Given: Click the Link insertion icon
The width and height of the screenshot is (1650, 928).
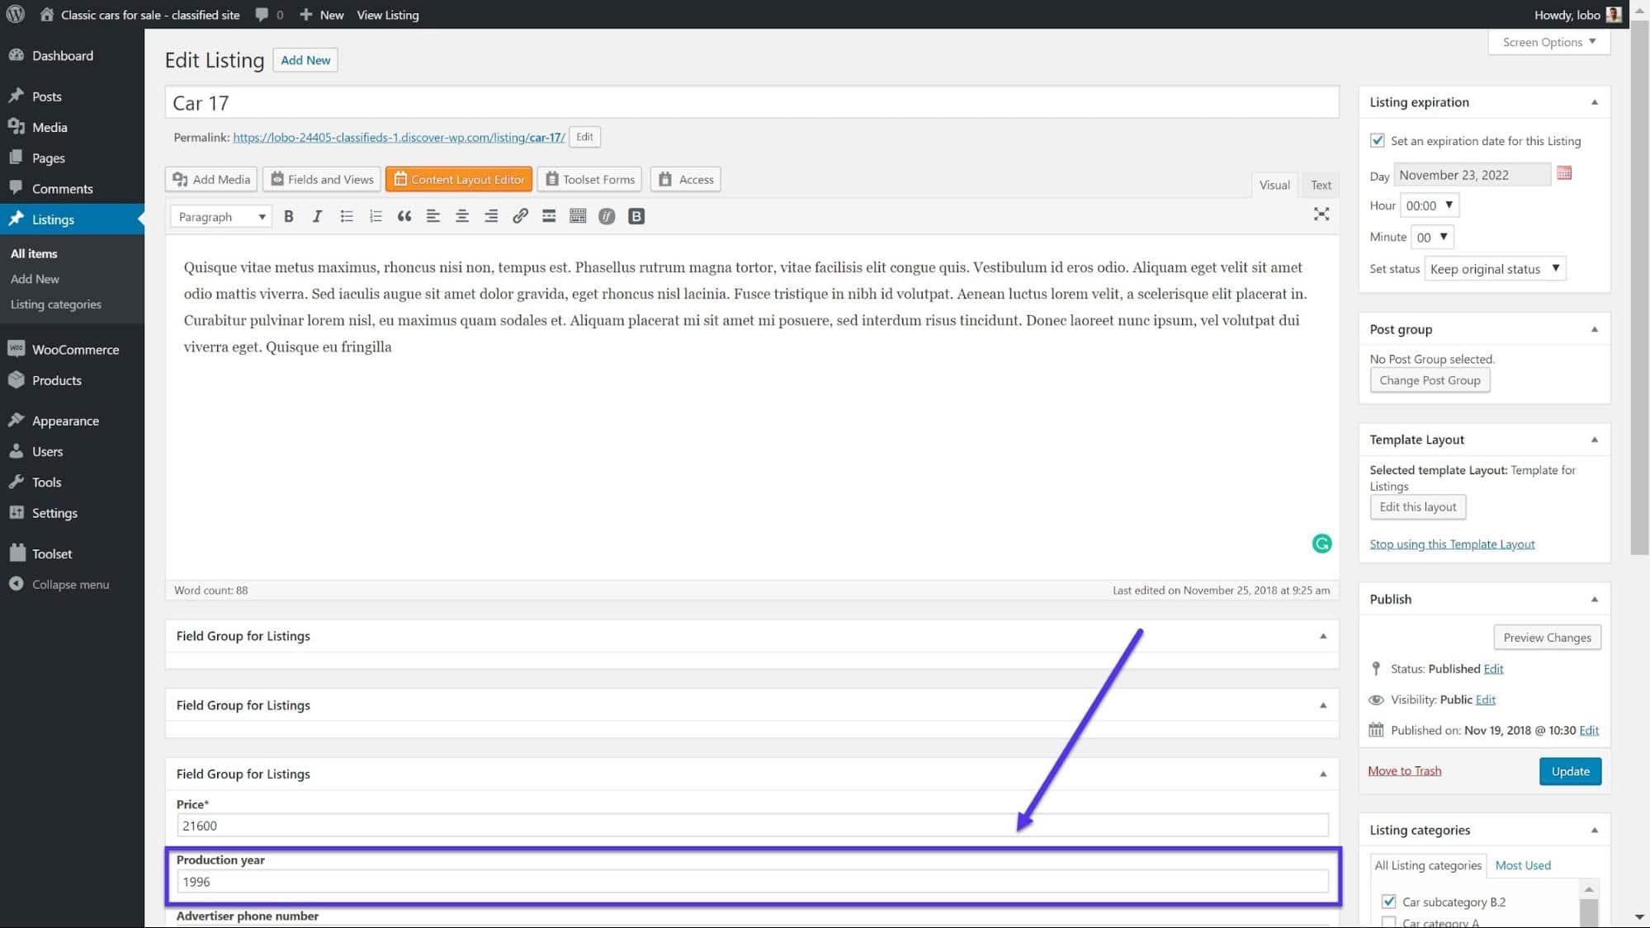Looking at the screenshot, I should pos(520,216).
